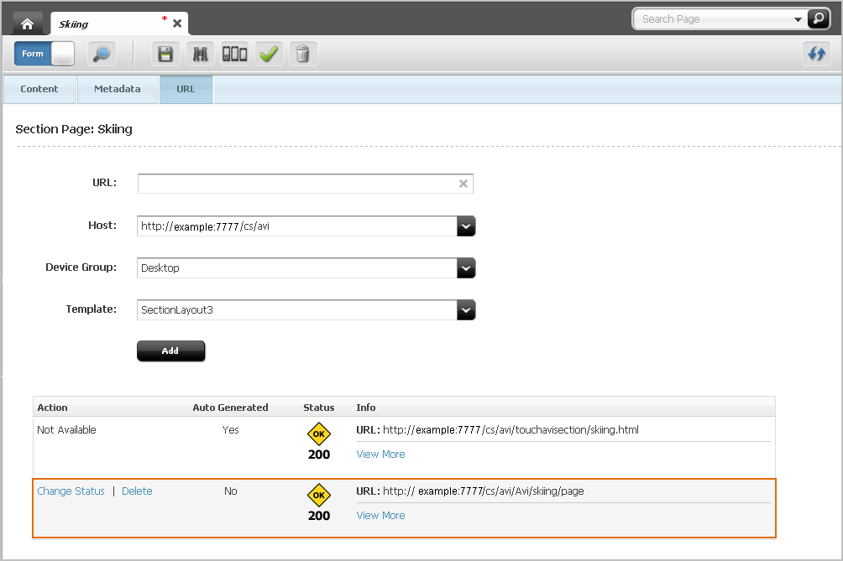This screenshot has height=561, width=843.
Task: Save the asset with floppy icon
Action: [165, 54]
